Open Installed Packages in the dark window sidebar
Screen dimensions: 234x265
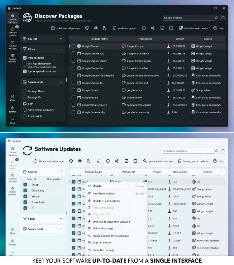tap(13, 45)
